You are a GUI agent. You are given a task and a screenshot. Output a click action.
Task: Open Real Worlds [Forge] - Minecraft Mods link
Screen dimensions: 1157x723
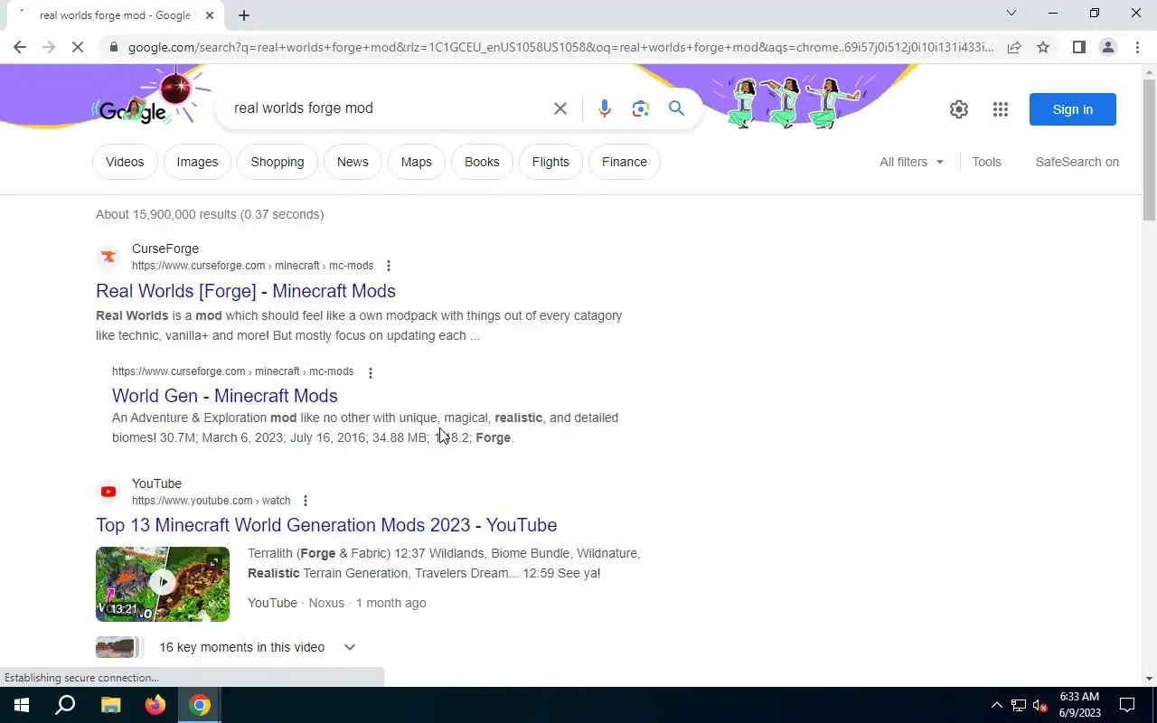[x=246, y=291]
